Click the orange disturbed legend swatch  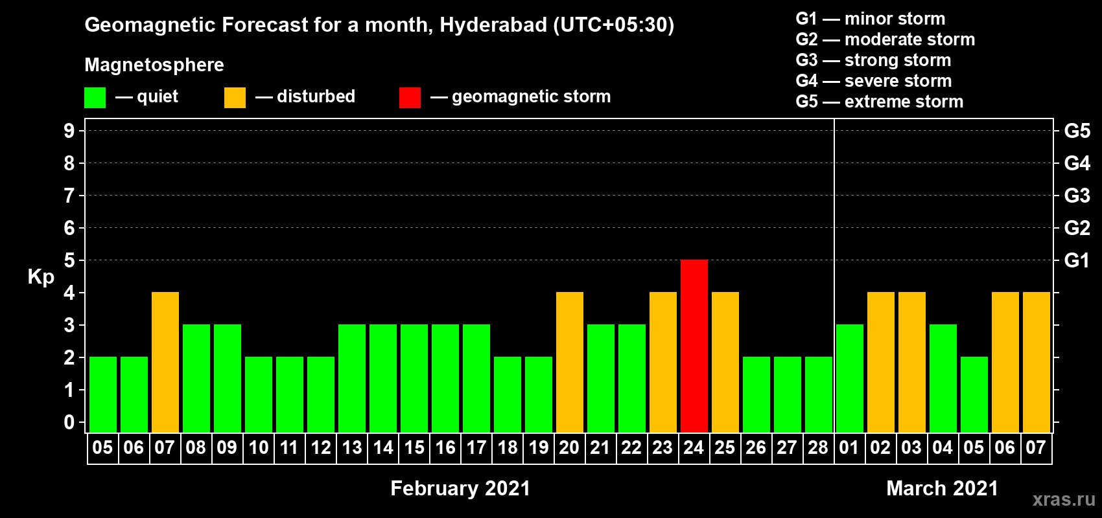(x=235, y=98)
